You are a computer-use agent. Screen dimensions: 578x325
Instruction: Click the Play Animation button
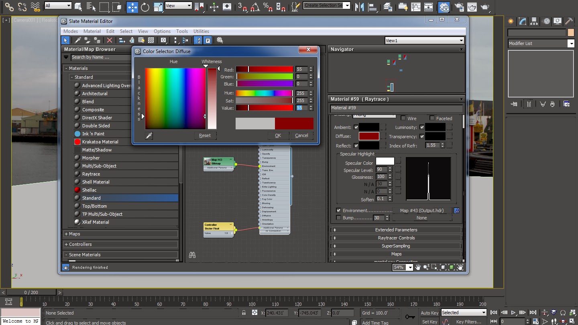click(513, 313)
